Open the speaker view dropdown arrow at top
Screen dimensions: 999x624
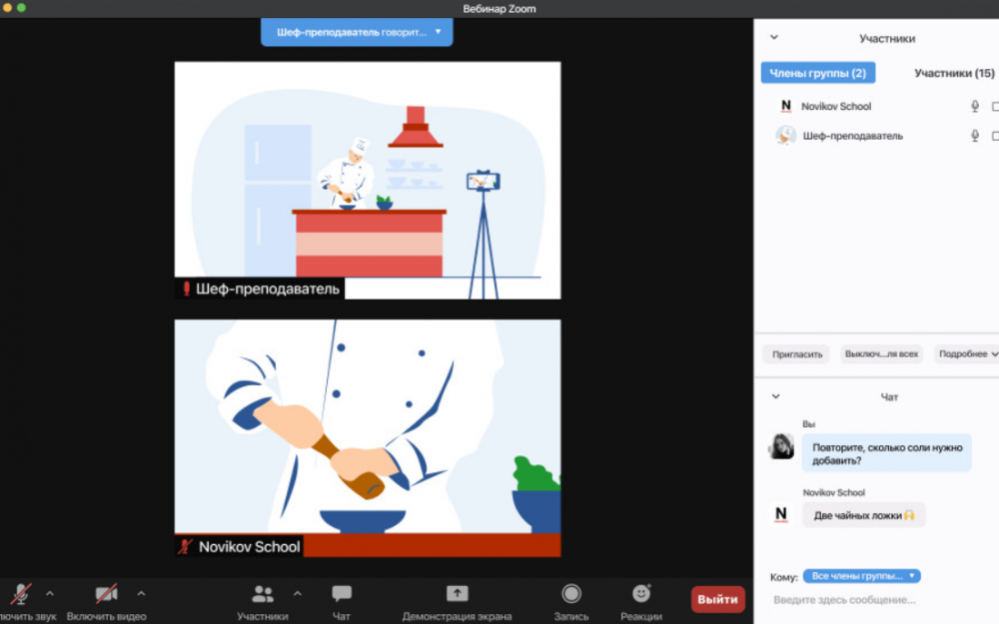(438, 32)
